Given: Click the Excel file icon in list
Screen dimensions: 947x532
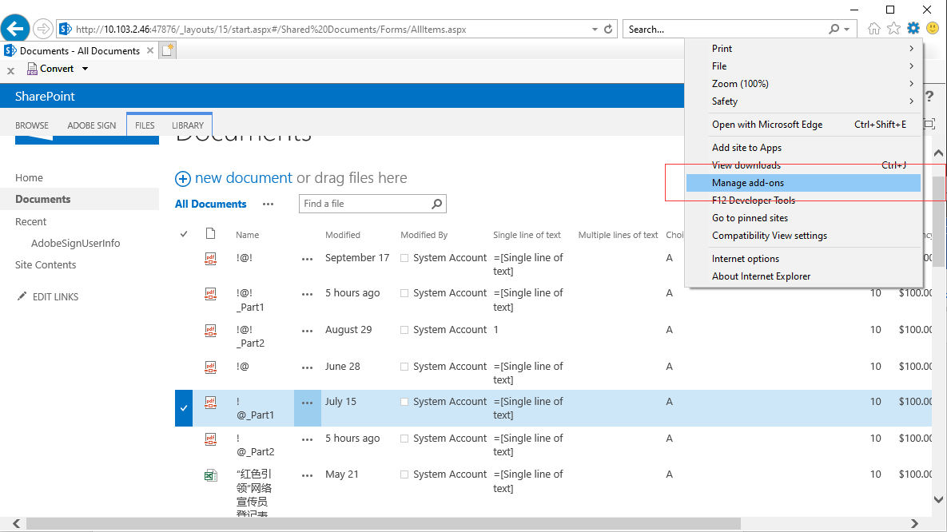Looking at the screenshot, I should (x=210, y=475).
